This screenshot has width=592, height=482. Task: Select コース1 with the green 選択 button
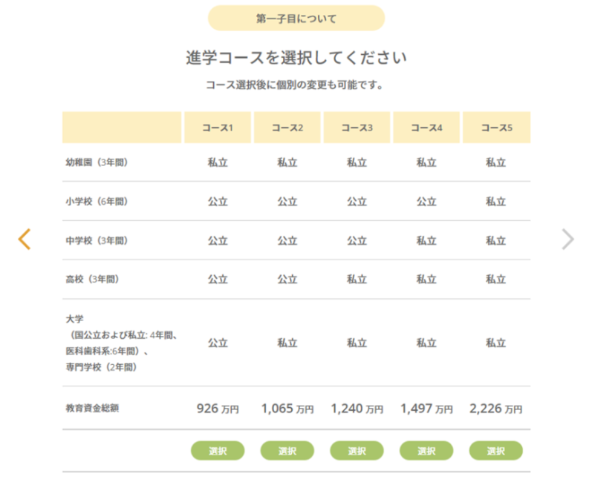[x=218, y=450]
